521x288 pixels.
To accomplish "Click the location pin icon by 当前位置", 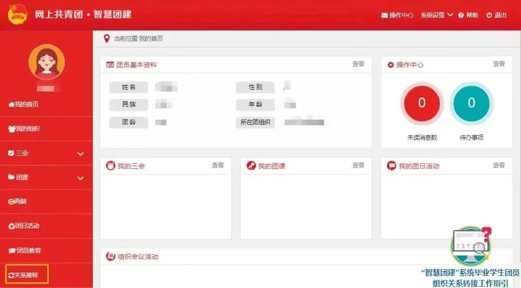I will 107,39.
